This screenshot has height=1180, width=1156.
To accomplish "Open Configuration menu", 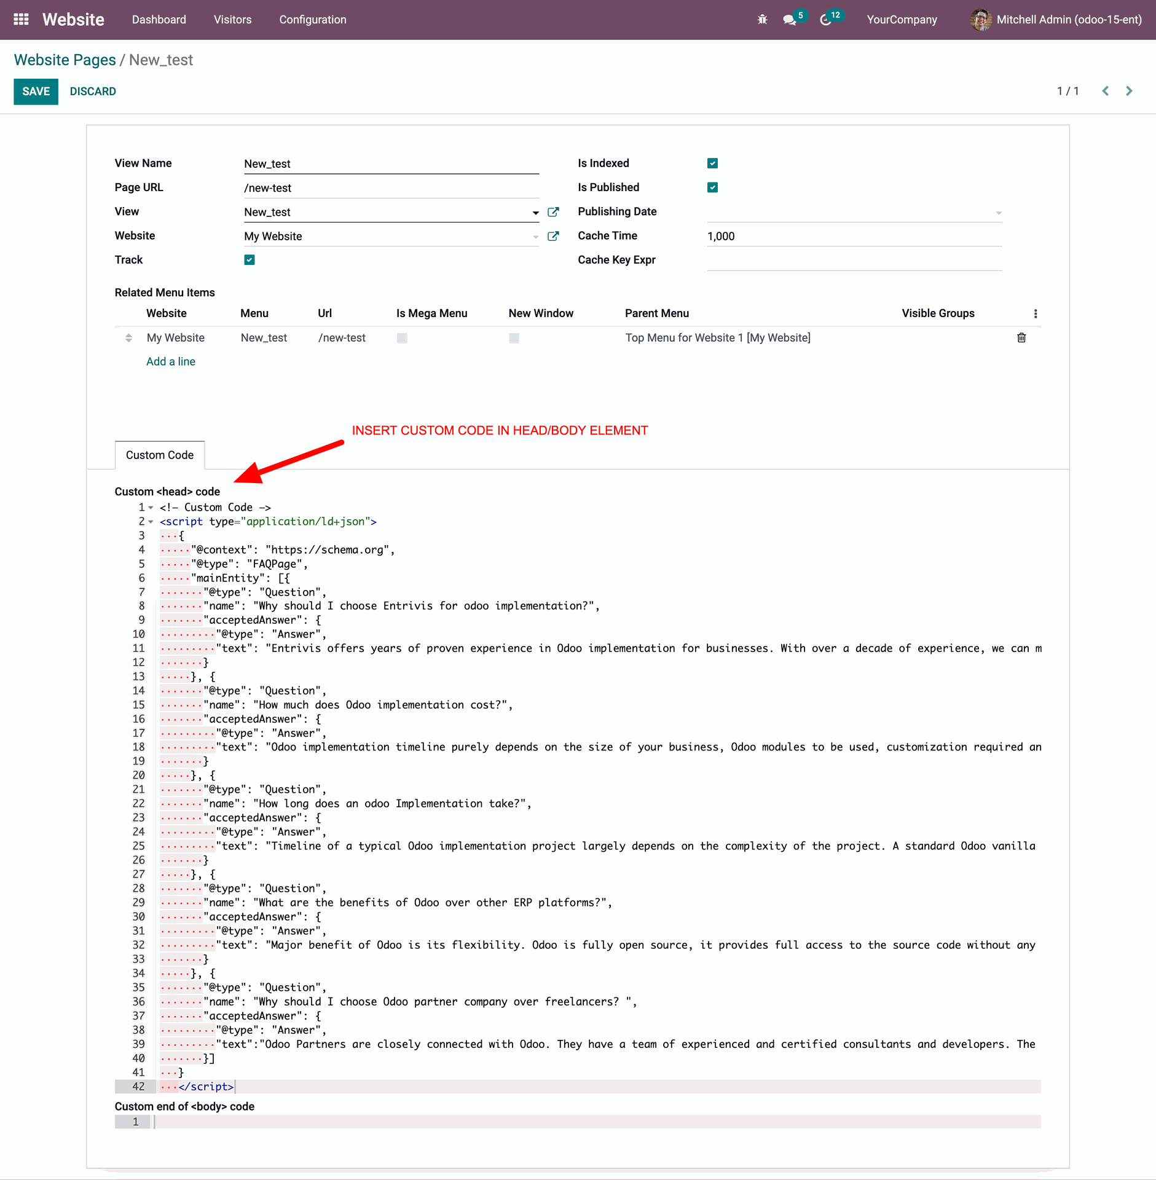I will (x=313, y=20).
